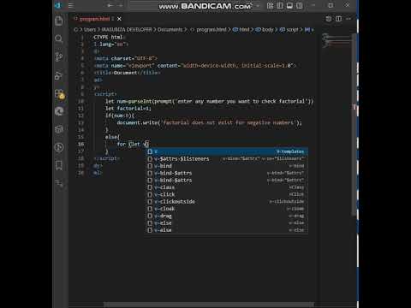411x308 pixels.
Task: Open the Search view in activity bar
Action: [59, 38]
